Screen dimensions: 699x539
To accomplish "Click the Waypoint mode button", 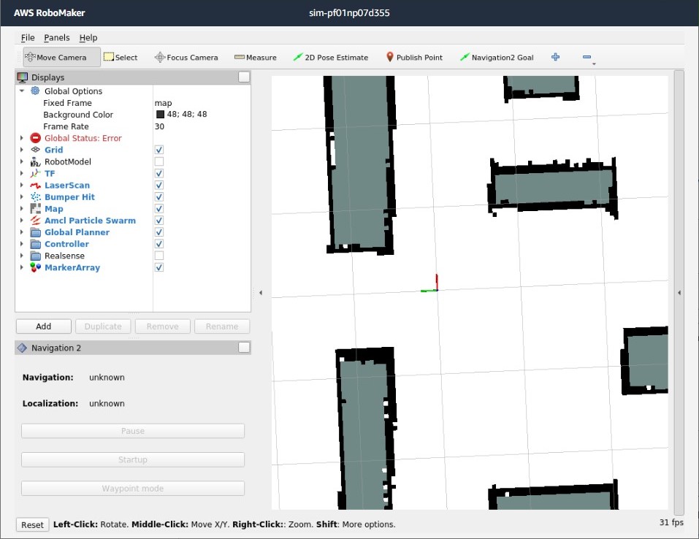I will (133, 488).
